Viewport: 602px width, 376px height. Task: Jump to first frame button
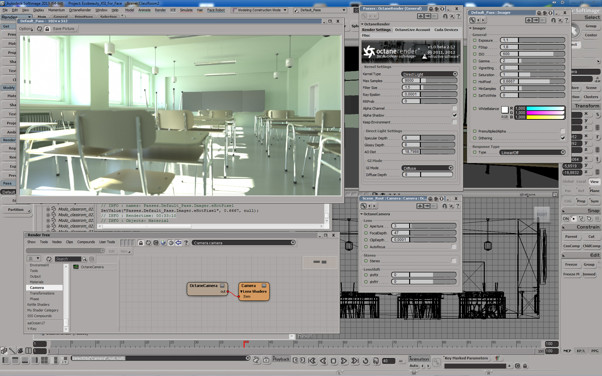click(x=312, y=361)
